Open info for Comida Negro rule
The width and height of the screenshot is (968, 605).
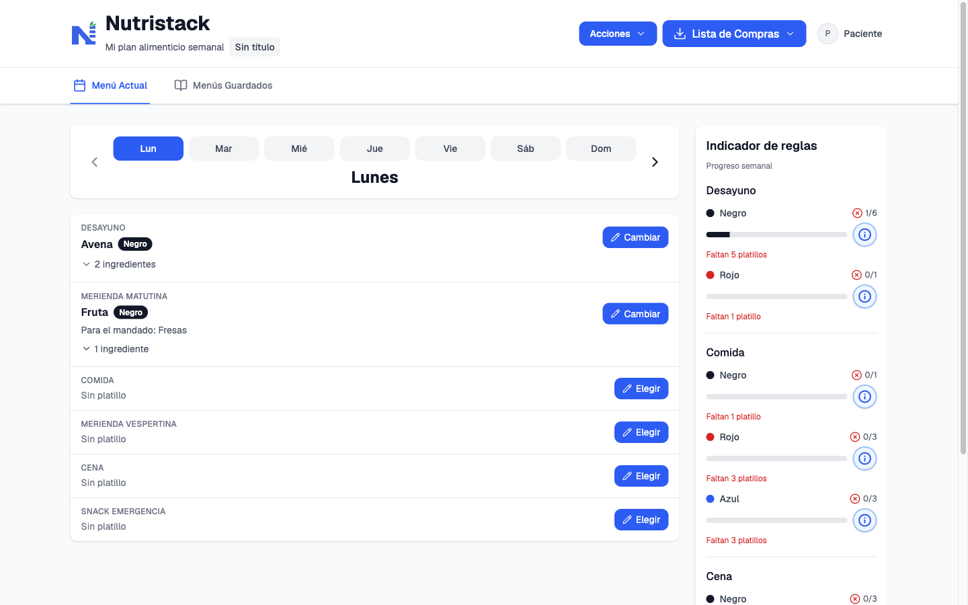tap(864, 397)
